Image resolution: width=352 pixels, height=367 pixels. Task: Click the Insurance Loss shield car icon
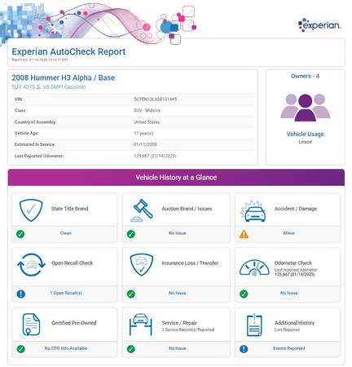[142, 264]
